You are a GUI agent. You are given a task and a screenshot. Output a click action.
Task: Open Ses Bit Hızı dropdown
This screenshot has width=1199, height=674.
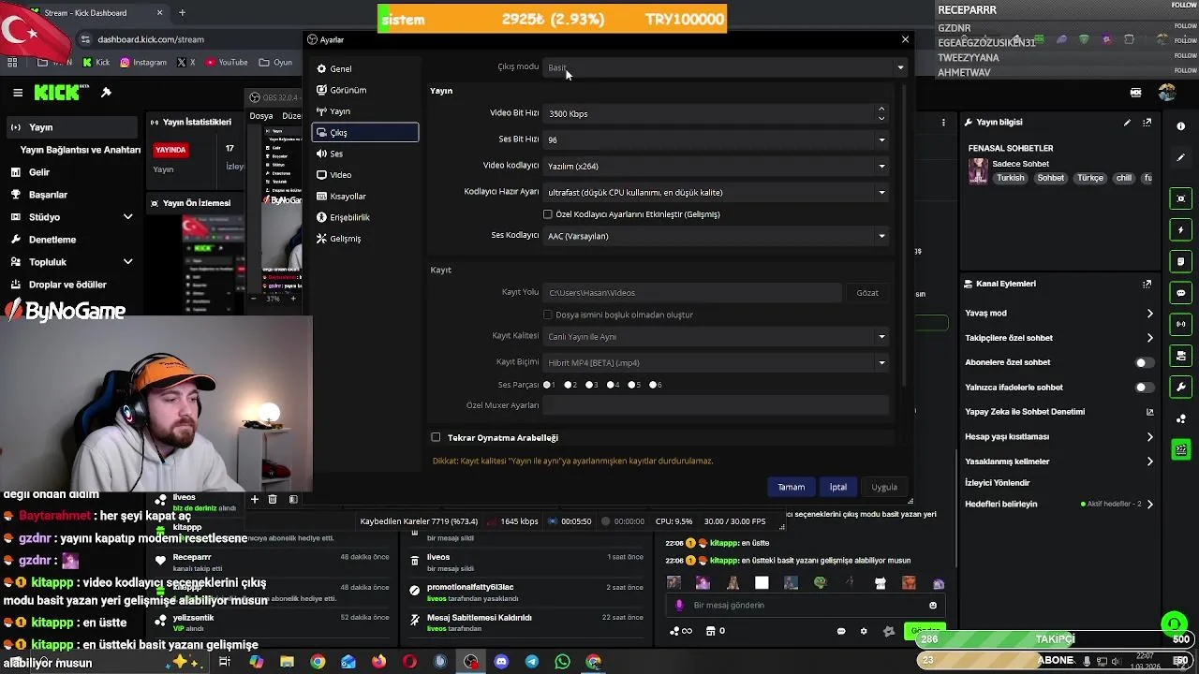coord(716,139)
